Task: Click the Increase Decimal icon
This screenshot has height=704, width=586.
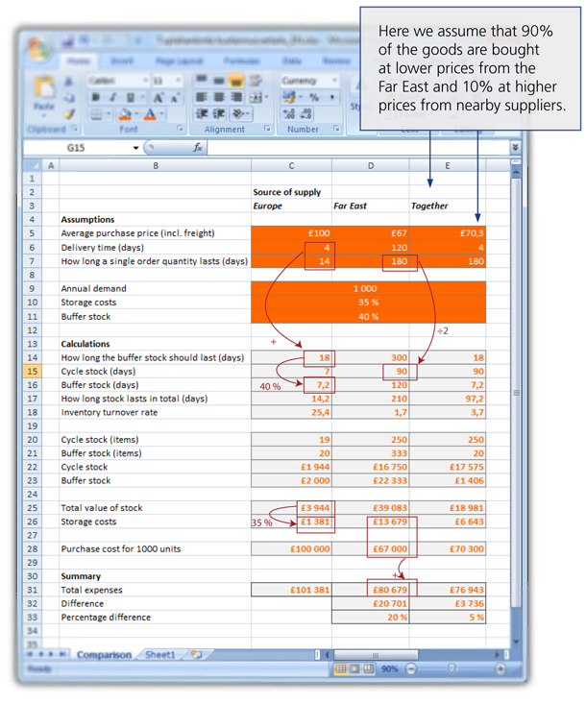Action: [x=289, y=114]
